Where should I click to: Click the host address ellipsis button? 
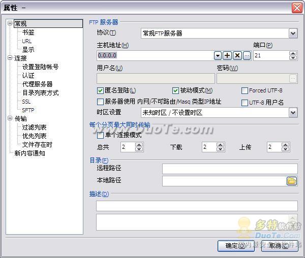[x=247, y=56]
